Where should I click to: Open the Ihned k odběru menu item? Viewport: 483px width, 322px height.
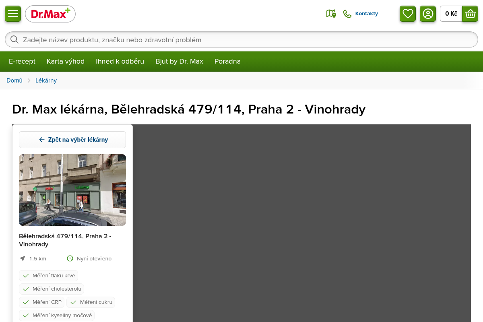point(120,61)
